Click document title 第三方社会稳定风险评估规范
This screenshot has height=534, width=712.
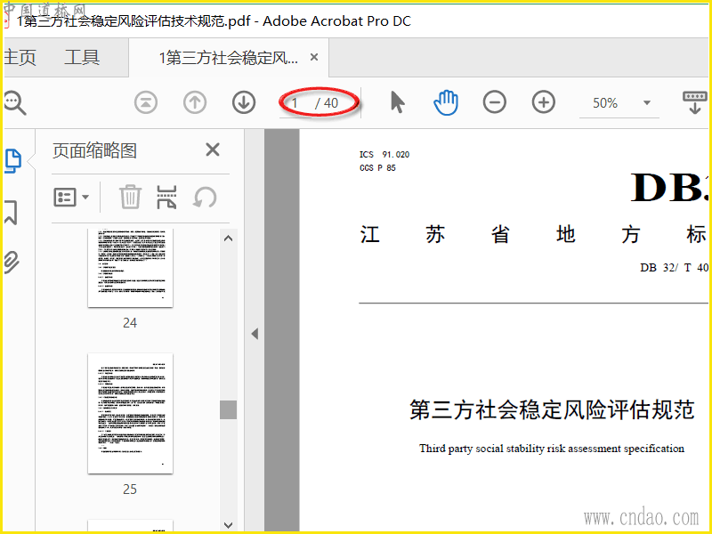click(x=552, y=409)
